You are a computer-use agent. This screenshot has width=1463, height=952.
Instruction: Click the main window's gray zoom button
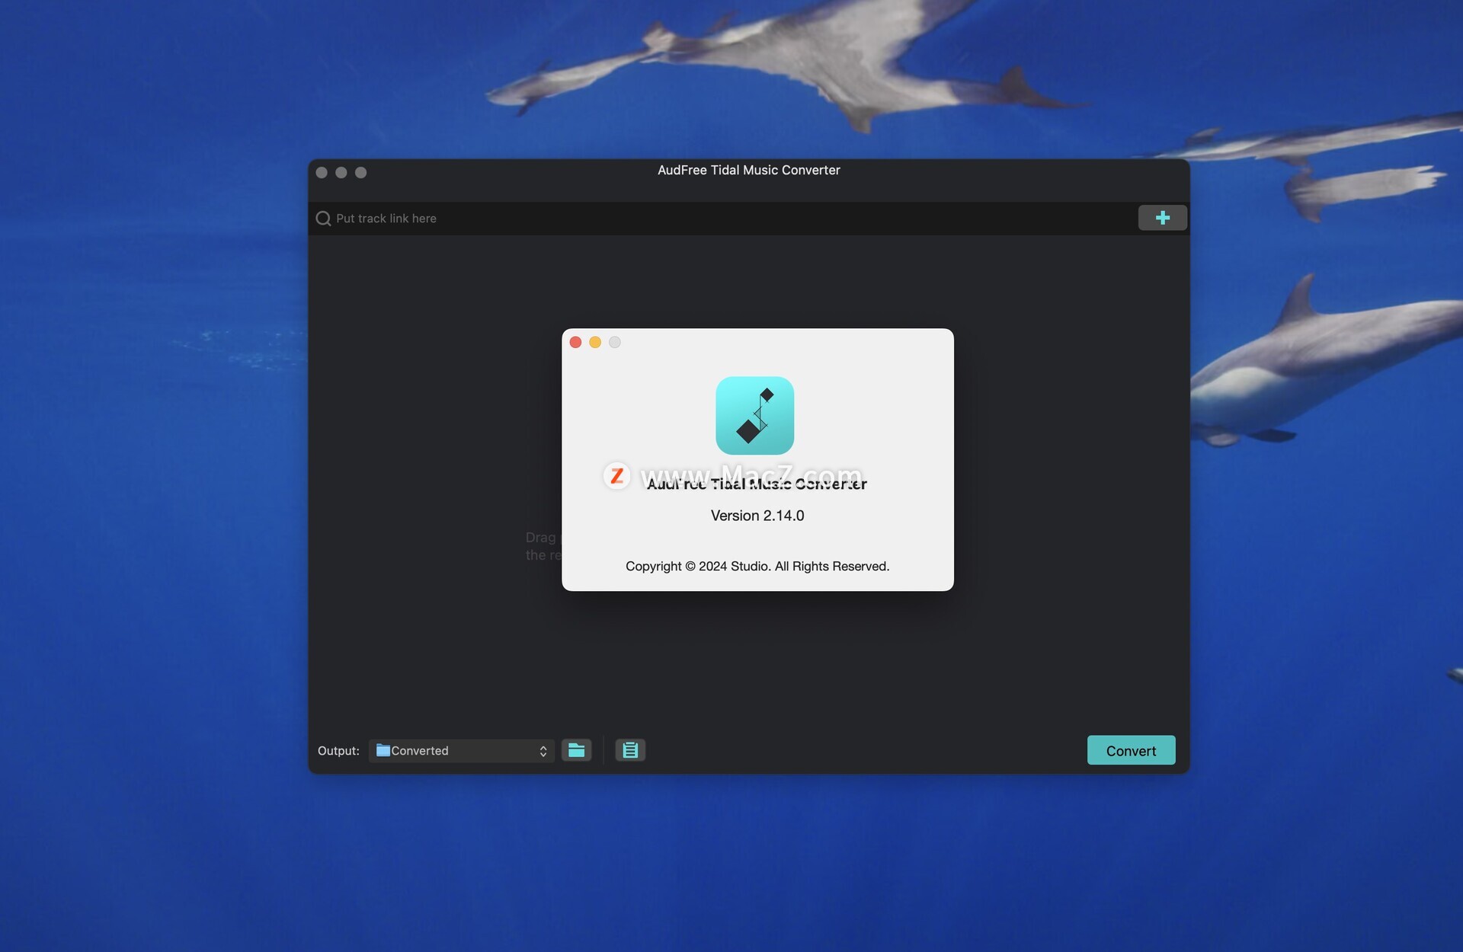tap(361, 173)
